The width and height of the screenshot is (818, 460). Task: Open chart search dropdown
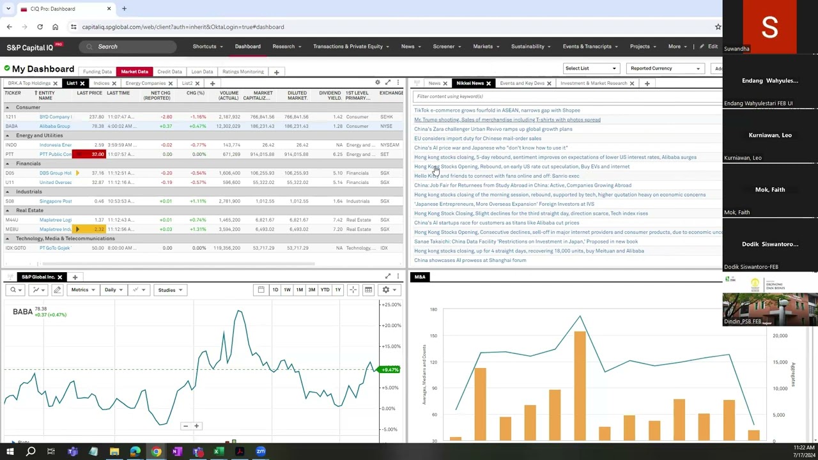click(x=16, y=290)
